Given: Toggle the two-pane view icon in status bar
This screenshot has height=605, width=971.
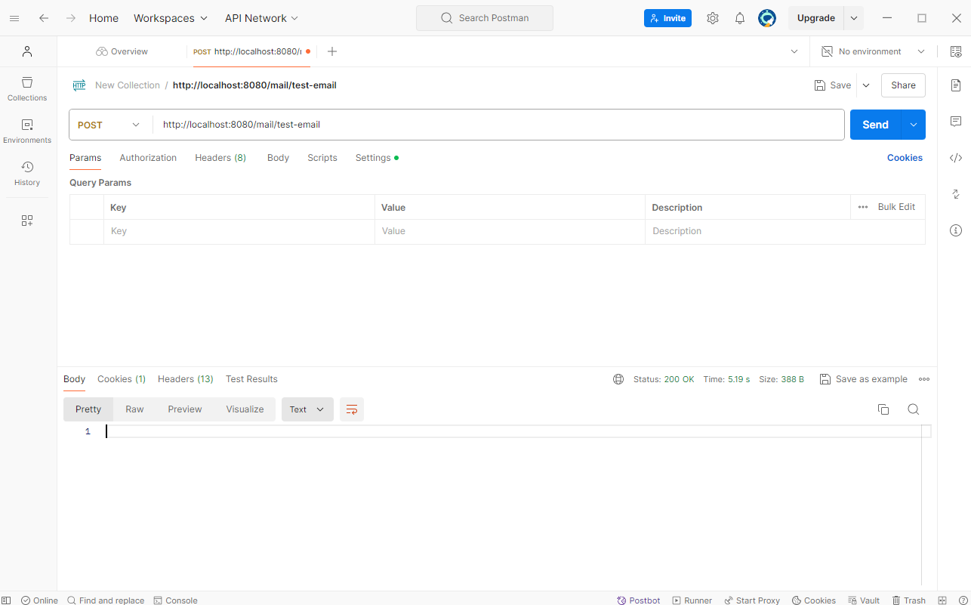Looking at the screenshot, I should point(942,600).
